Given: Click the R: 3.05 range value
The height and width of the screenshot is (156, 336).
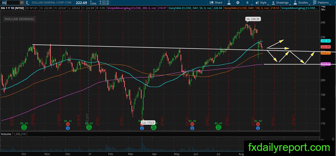Looking at the screenshot, I should click(x=101, y=8).
